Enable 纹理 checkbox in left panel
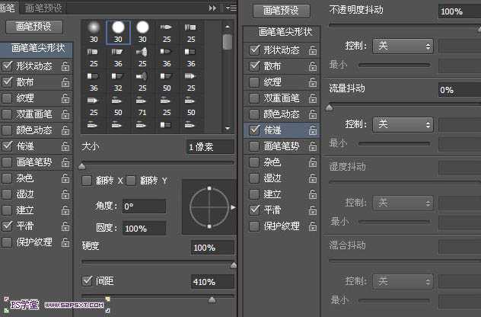This screenshot has width=481, height=317. (7, 98)
